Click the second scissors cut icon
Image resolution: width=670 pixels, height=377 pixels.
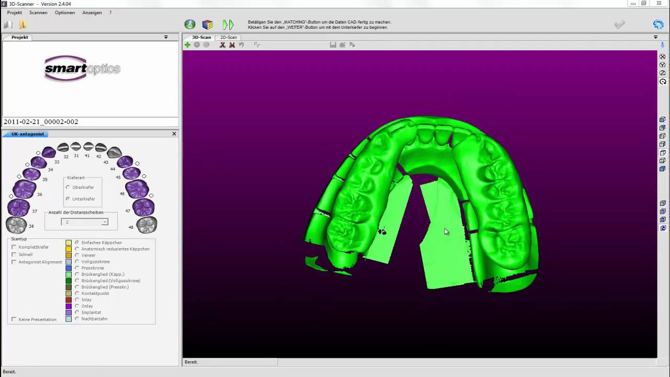coord(232,45)
